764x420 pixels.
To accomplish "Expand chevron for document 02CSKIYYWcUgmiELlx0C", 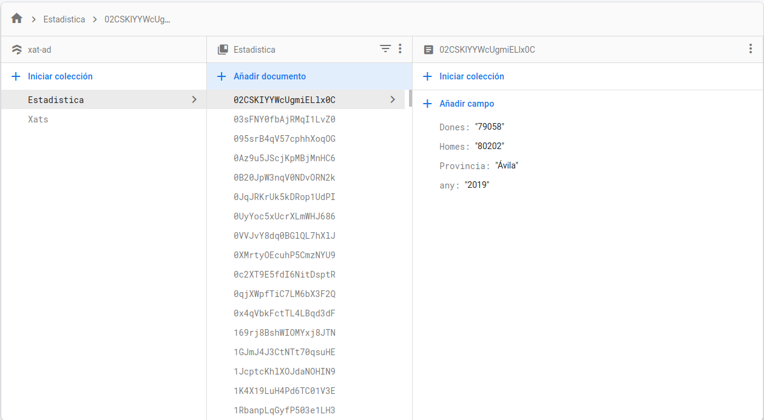I will 393,99.
